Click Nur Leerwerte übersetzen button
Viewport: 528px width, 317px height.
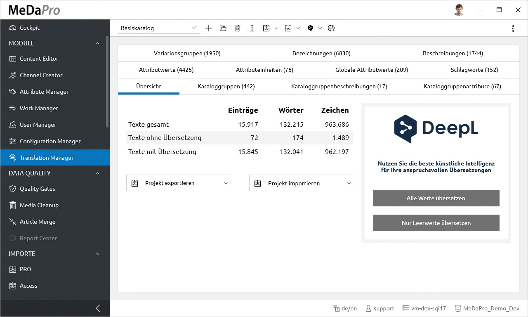pyautogui.click(x=436, y=223)
